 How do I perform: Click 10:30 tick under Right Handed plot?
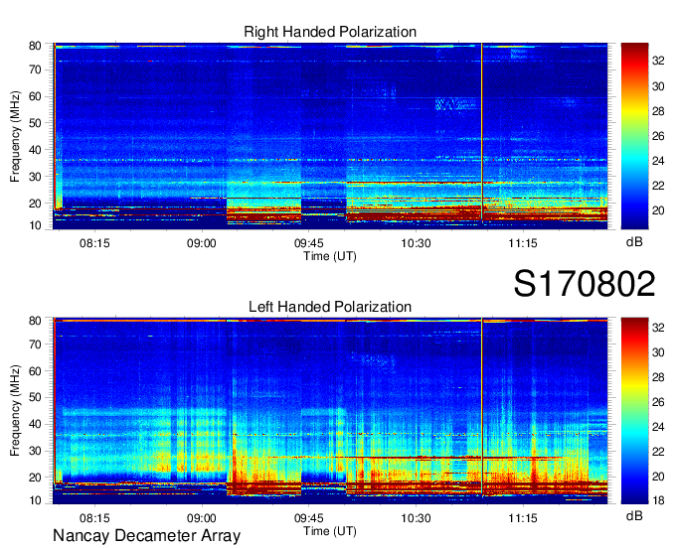(416, 243)
